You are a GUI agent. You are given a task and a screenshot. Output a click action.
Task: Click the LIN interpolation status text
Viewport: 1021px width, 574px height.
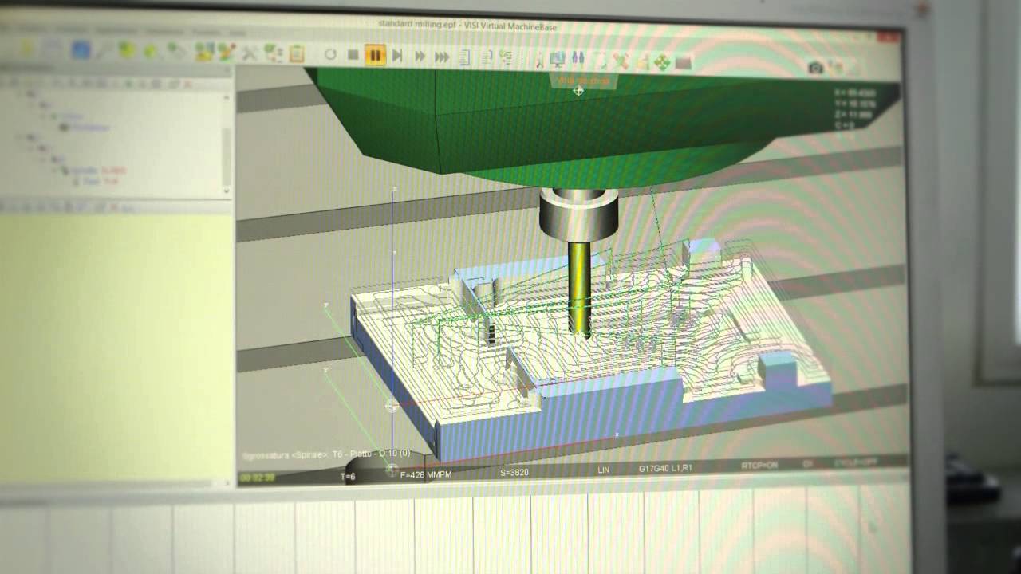click(604, 470)
